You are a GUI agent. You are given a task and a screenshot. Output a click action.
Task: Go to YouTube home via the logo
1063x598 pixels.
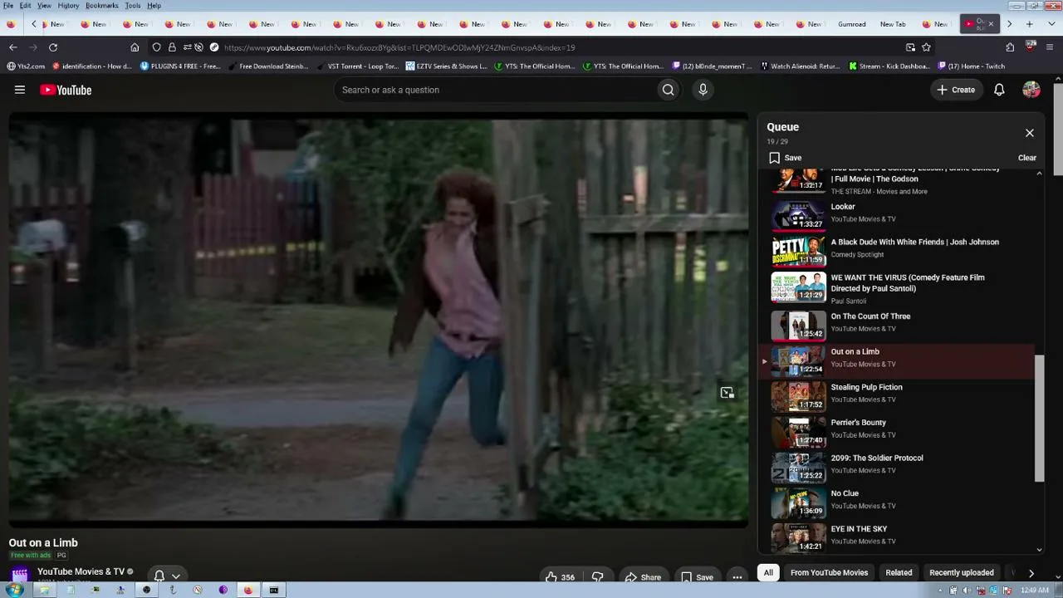pyautogui.click(x=66, y=90)
